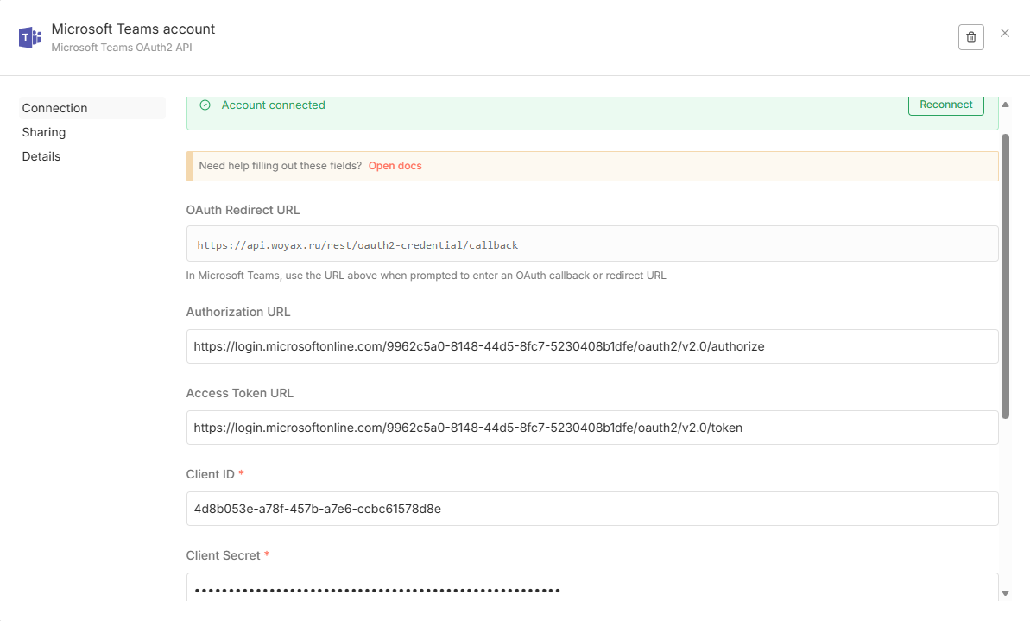Image resolution: width=1030 pixels, height=621 pixels.
Task: Click the vertical scrollbar thumb
Action: pos(1005,276)
